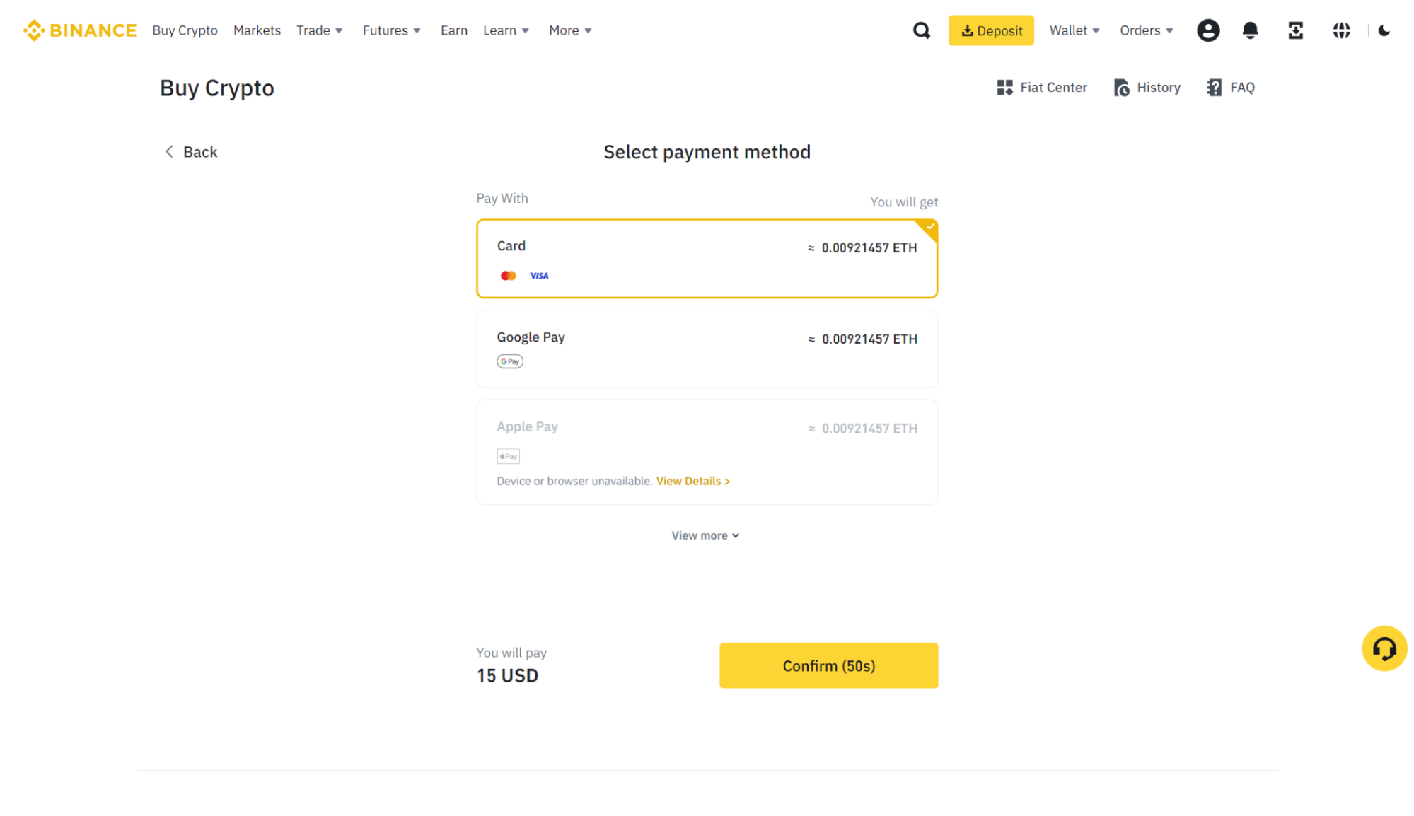The image size is (1414, 816).
Task: Open the FAQ page
Action: (x=1231, y=88)
